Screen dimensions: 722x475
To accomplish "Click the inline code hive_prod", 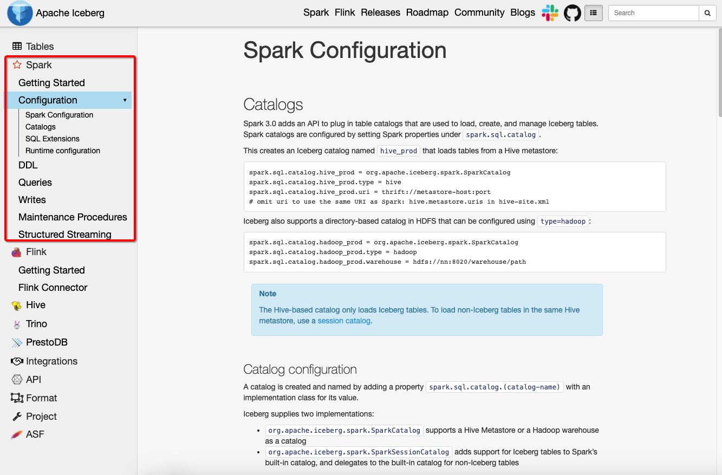I will (x=399, y=151).
